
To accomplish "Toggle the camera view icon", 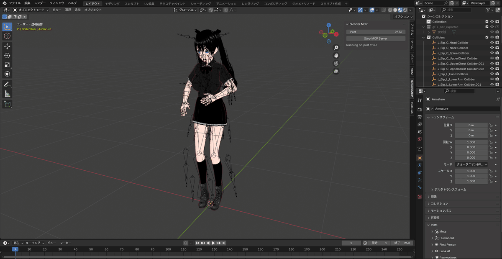I will (336, 63).
